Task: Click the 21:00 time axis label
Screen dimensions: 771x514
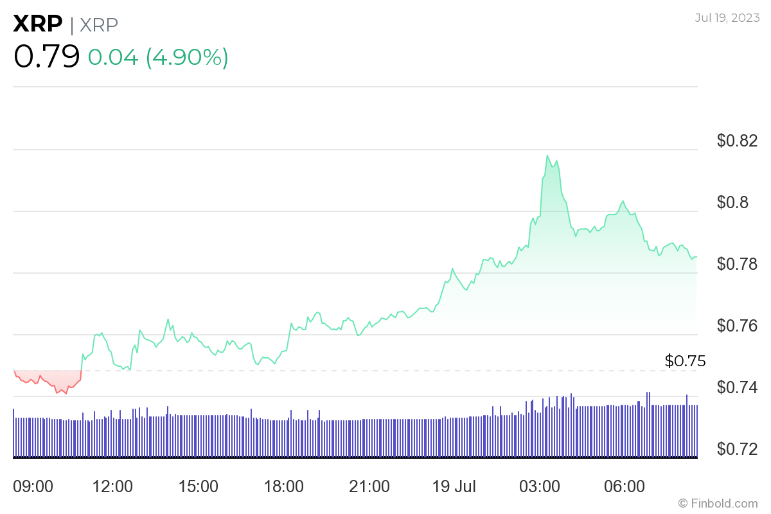Action: pyautogui.click(x=369, y=486)
